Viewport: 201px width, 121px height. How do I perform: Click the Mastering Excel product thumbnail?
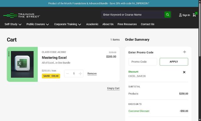point(22,64)
